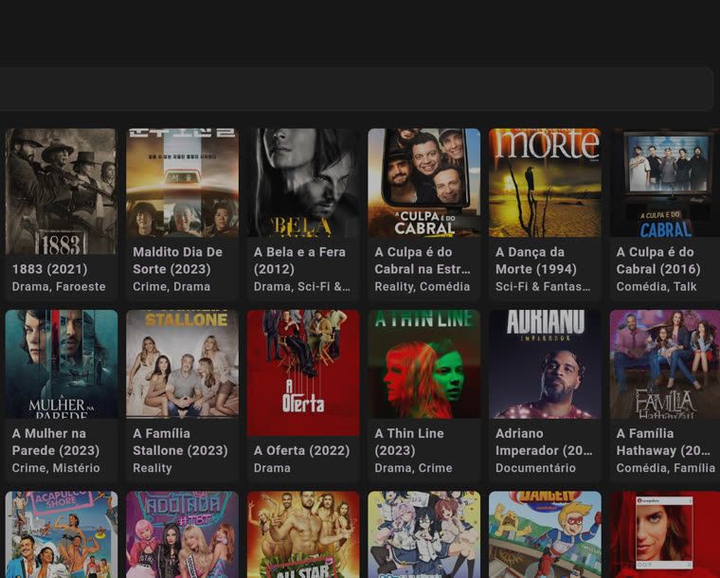The width and height of the screenshot is (720, 578).
Task: Click title 'Maldito Dia De Sorte (2023)'
Action: pyautogui.click(x=178, y=261)
